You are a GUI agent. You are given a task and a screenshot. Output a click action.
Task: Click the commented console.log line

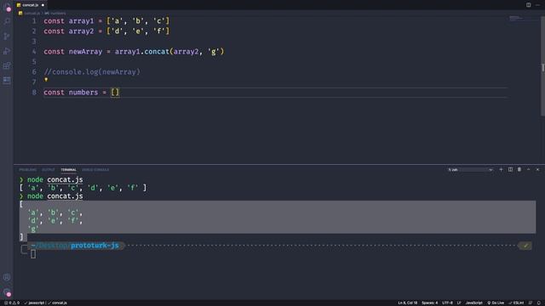(92, 71)
